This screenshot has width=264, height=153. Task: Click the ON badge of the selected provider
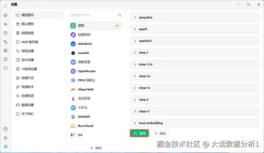(117, 26)
